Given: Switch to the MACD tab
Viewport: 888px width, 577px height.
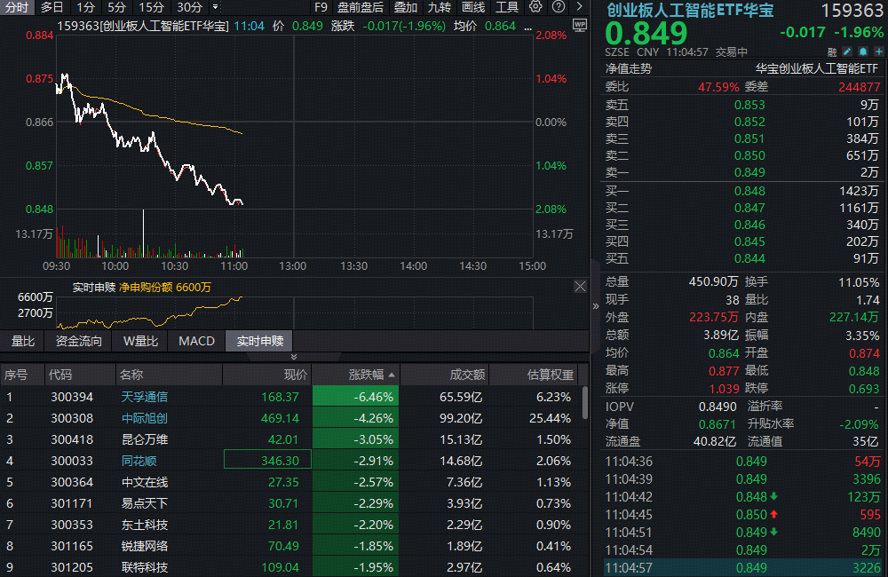Looking at the screenshot, I should point(194,341).
